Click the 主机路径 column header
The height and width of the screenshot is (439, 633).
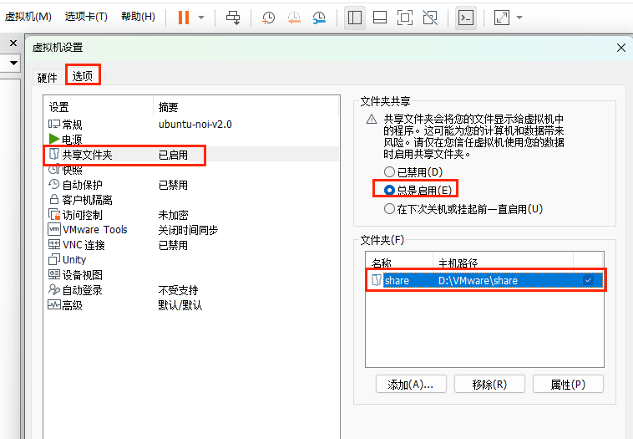(x=503, y=262)
